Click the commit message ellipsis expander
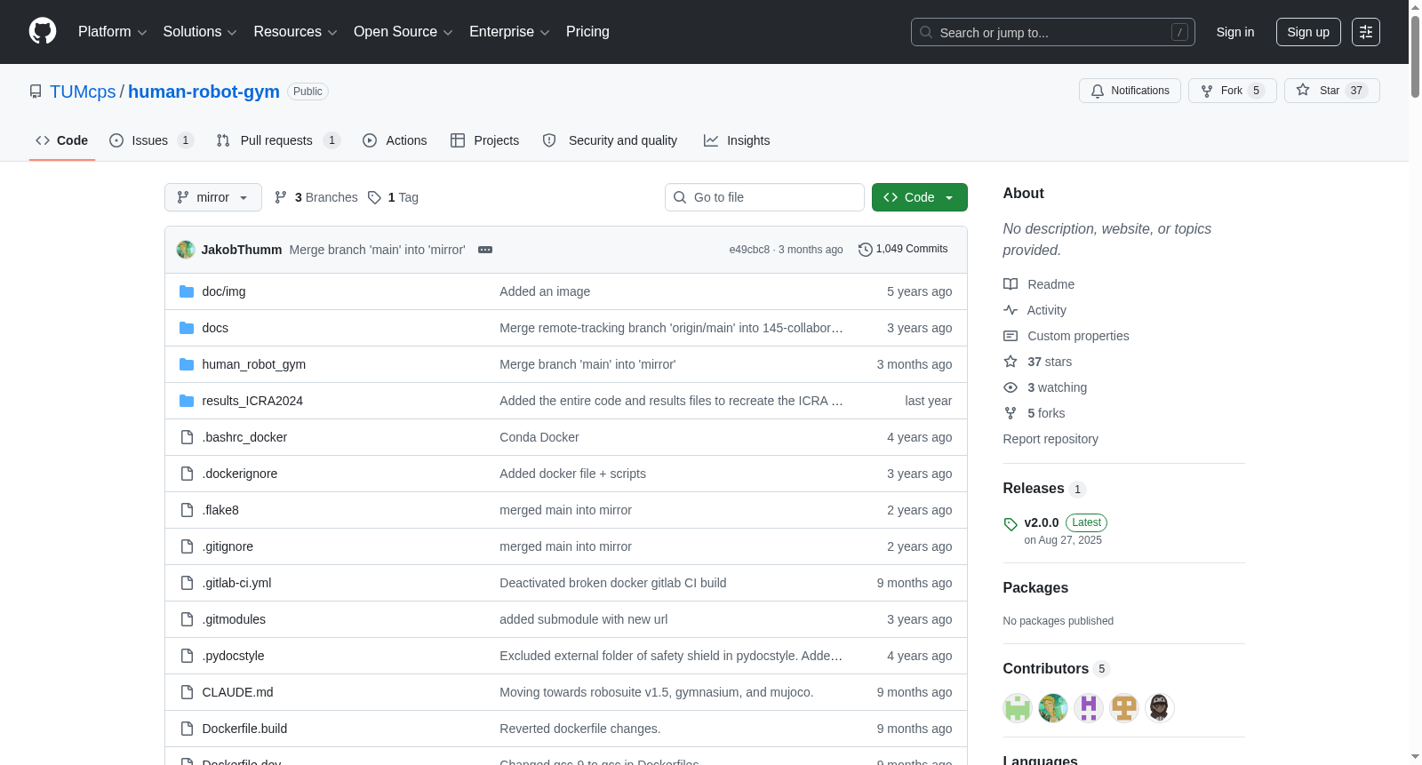 [485, 250]
